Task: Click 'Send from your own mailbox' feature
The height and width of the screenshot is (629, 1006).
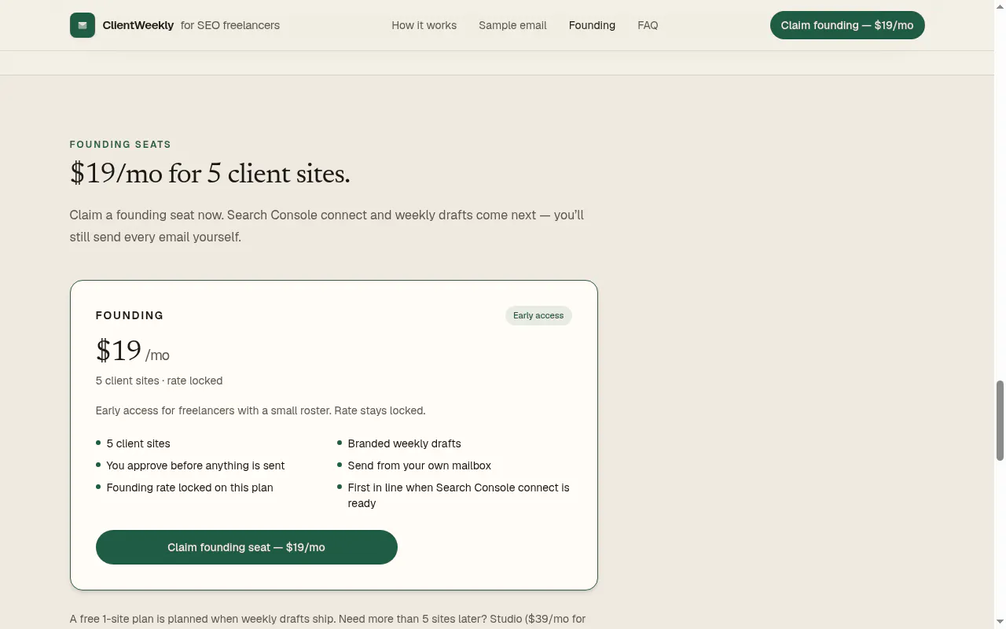Action: (420, 465)
